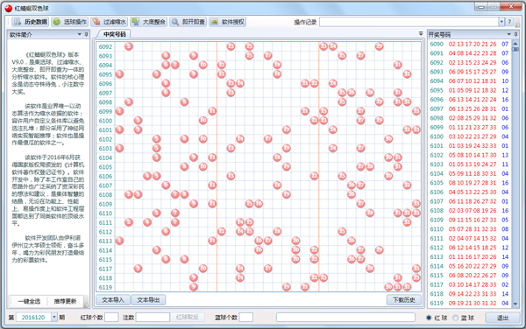The width and height of the screenshot is (526, 329).
Task: Click the 文本导入 button
Action: tap(113, 300)
